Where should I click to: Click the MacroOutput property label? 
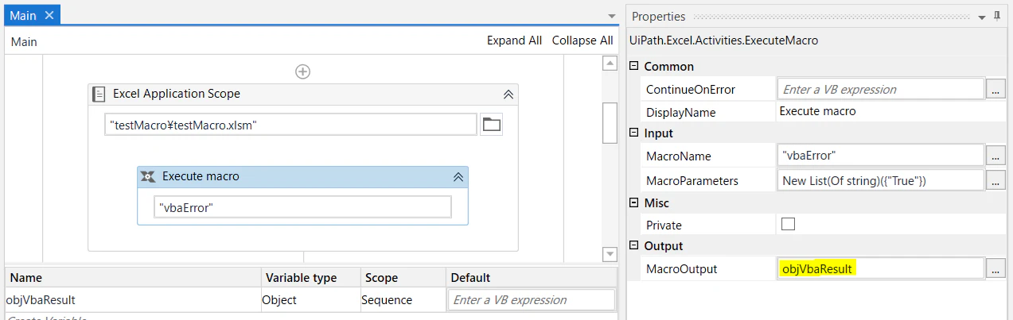tap(681, 269)
